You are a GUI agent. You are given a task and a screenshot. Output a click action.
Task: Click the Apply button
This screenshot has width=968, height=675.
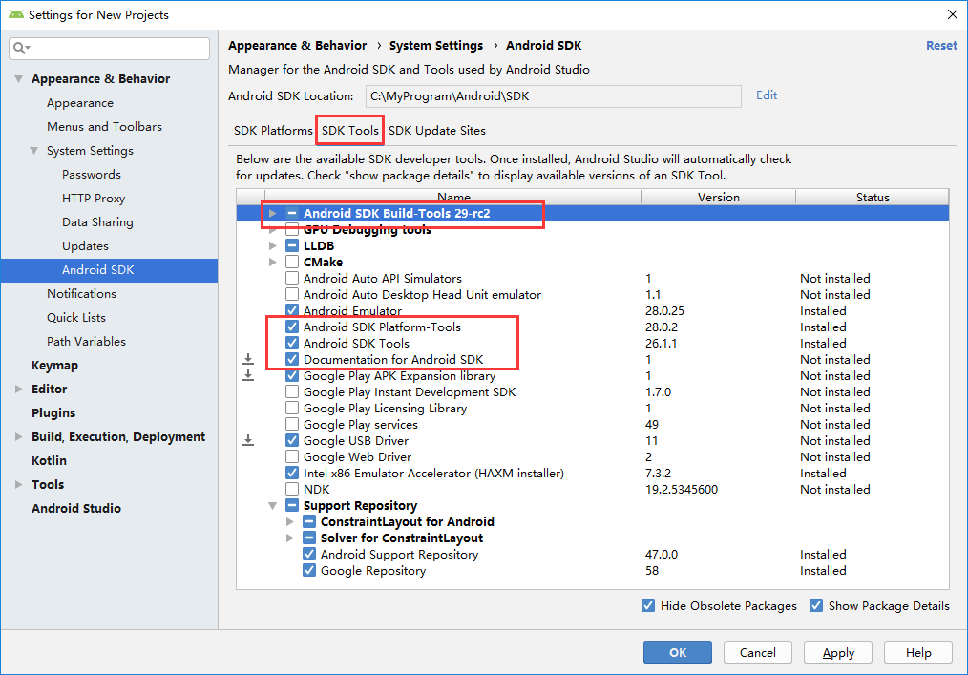tap(838, 652)
